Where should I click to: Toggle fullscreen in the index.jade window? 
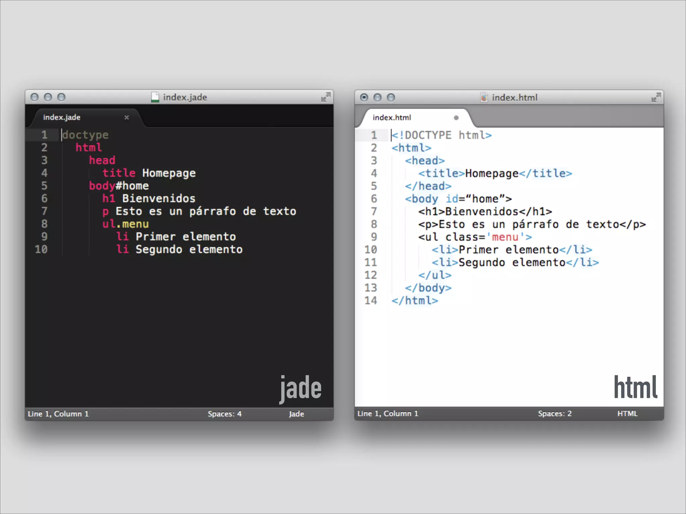[326, 97]
